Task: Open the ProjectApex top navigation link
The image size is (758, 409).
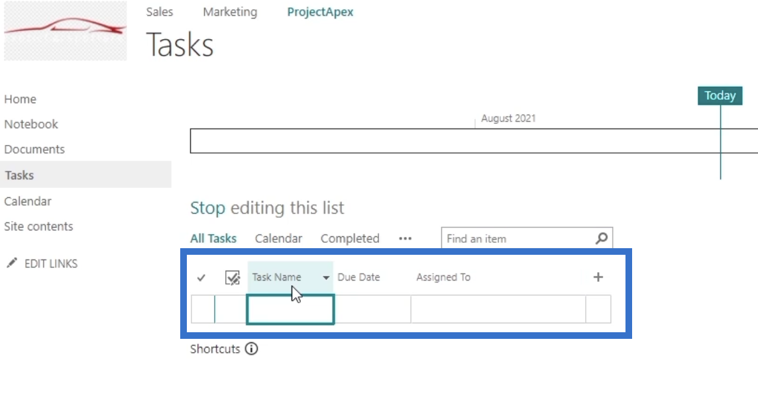Action: pyautogui.click(x=320, y=12)
